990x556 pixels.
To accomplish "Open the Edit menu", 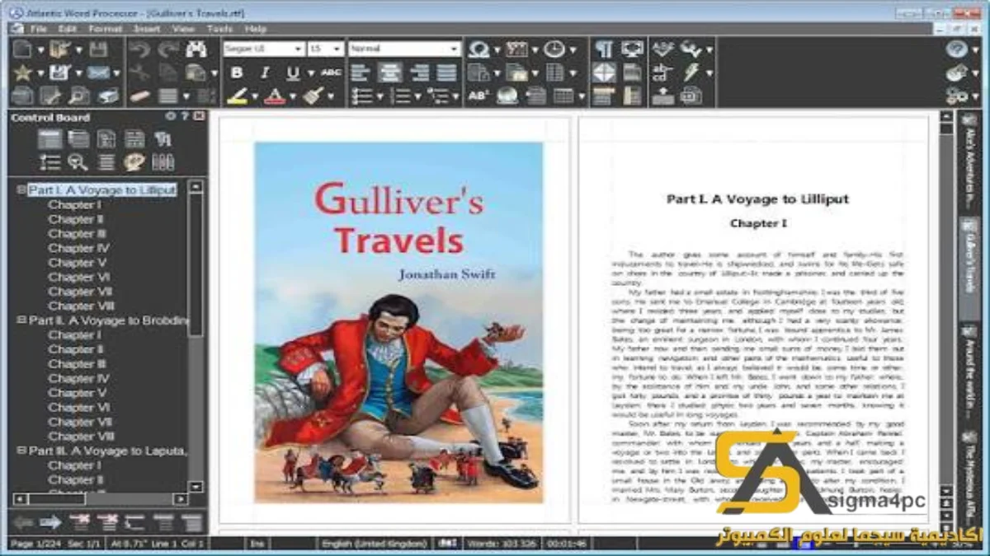I will point(67,29).
